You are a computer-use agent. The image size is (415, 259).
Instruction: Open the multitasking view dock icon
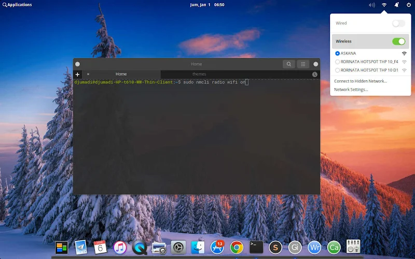[61, 248]
